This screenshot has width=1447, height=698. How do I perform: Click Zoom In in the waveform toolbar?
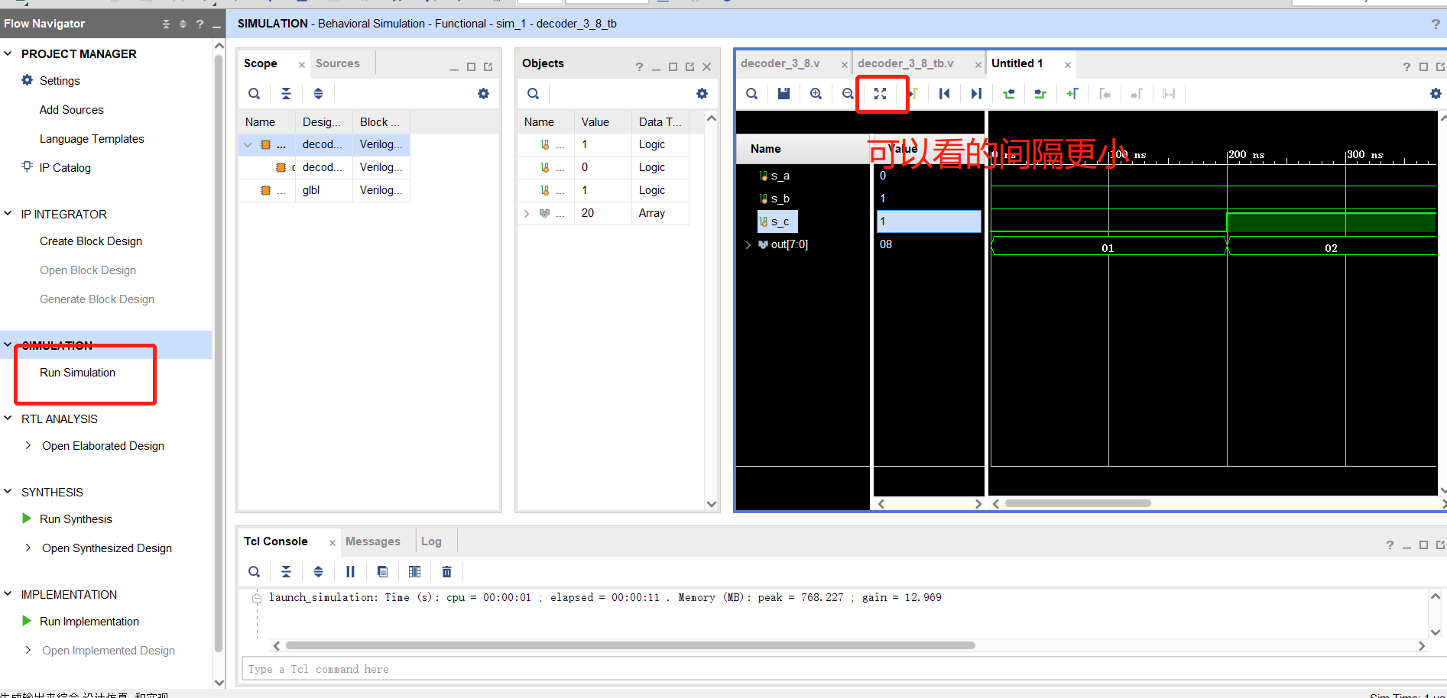click(x=816, y=94)
